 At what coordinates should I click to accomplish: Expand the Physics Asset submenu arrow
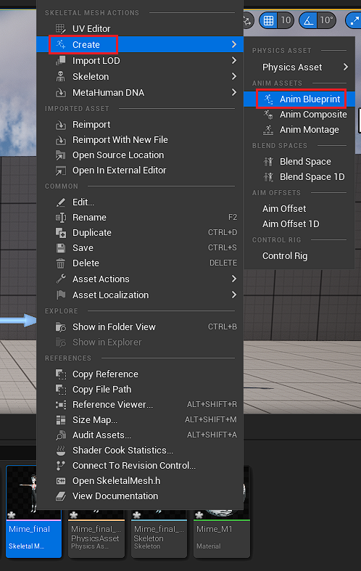point(345,67)
